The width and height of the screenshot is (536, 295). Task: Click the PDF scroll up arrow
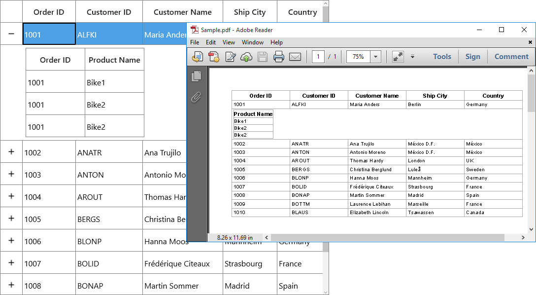click(x=531, y=71)
